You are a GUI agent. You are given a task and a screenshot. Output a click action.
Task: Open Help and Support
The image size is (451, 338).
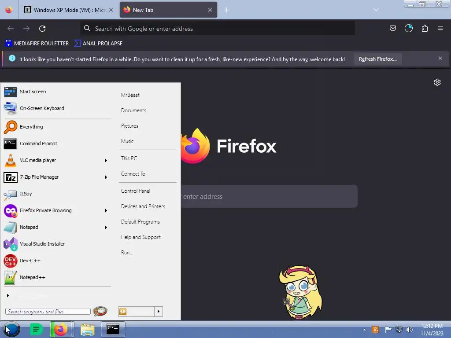140,237
